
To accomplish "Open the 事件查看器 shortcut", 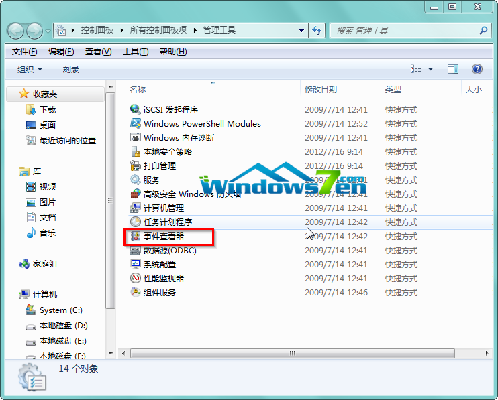I will [x=163, y=237].
